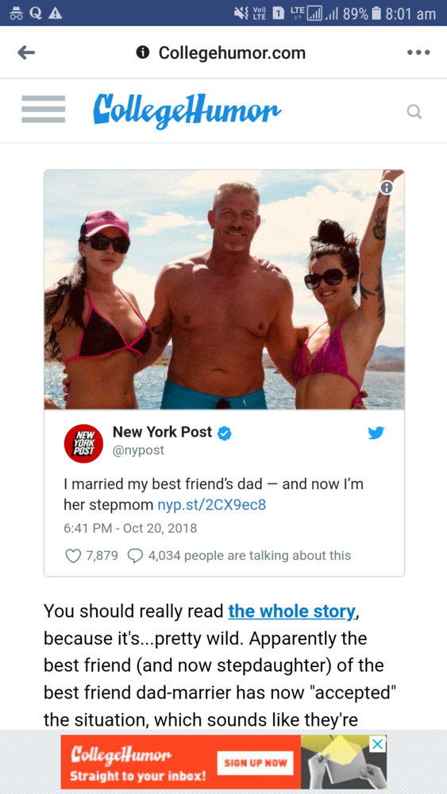
Task: Click the New York Post profile avatar
Action: 83,444
